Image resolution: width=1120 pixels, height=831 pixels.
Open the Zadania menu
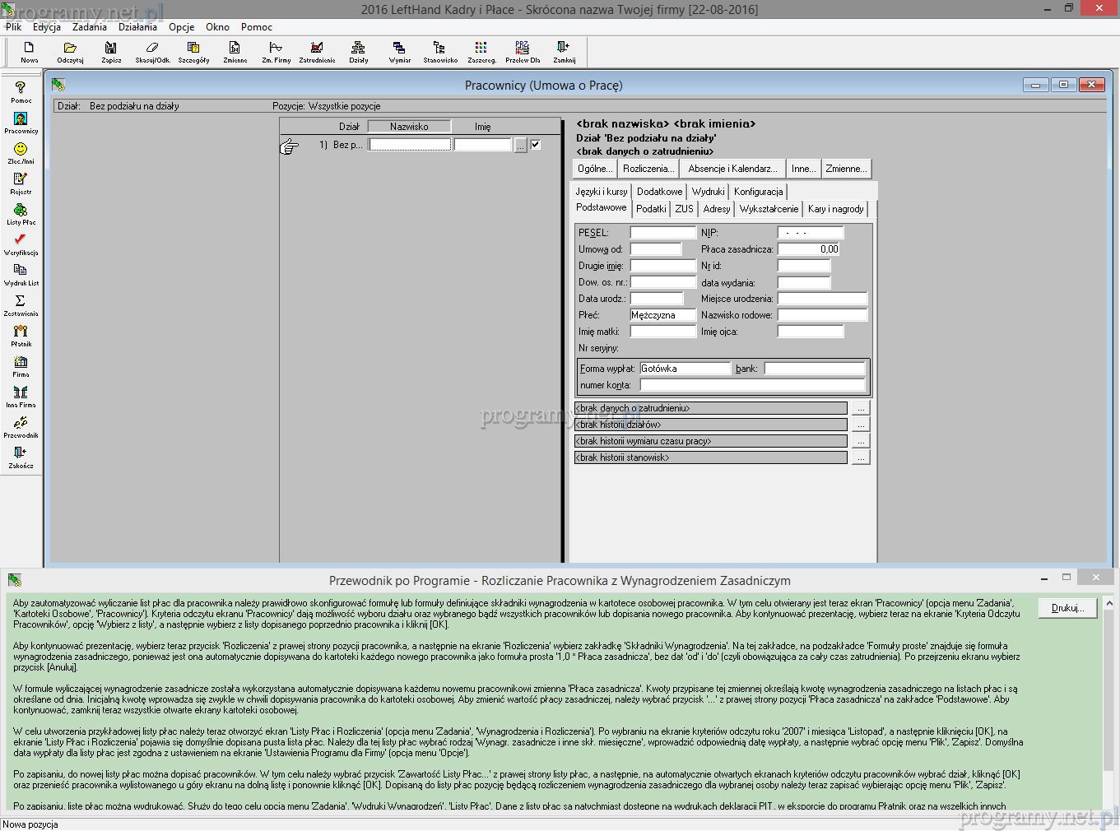(89, 27)
